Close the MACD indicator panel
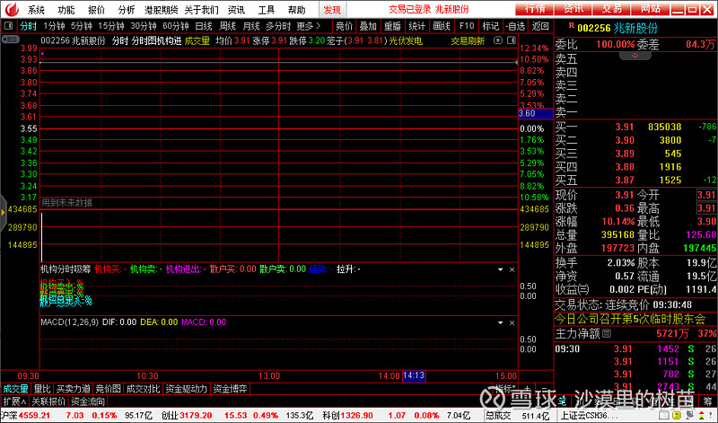 click(x=512, y=322)
